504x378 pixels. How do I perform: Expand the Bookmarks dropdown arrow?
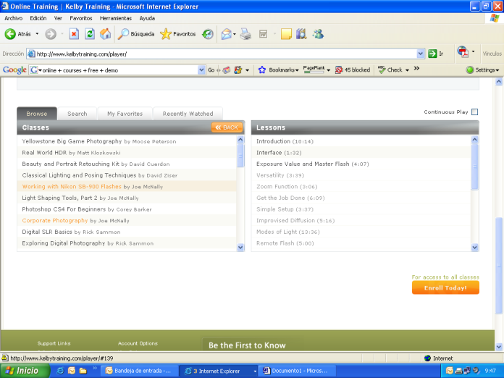point(297,70)
